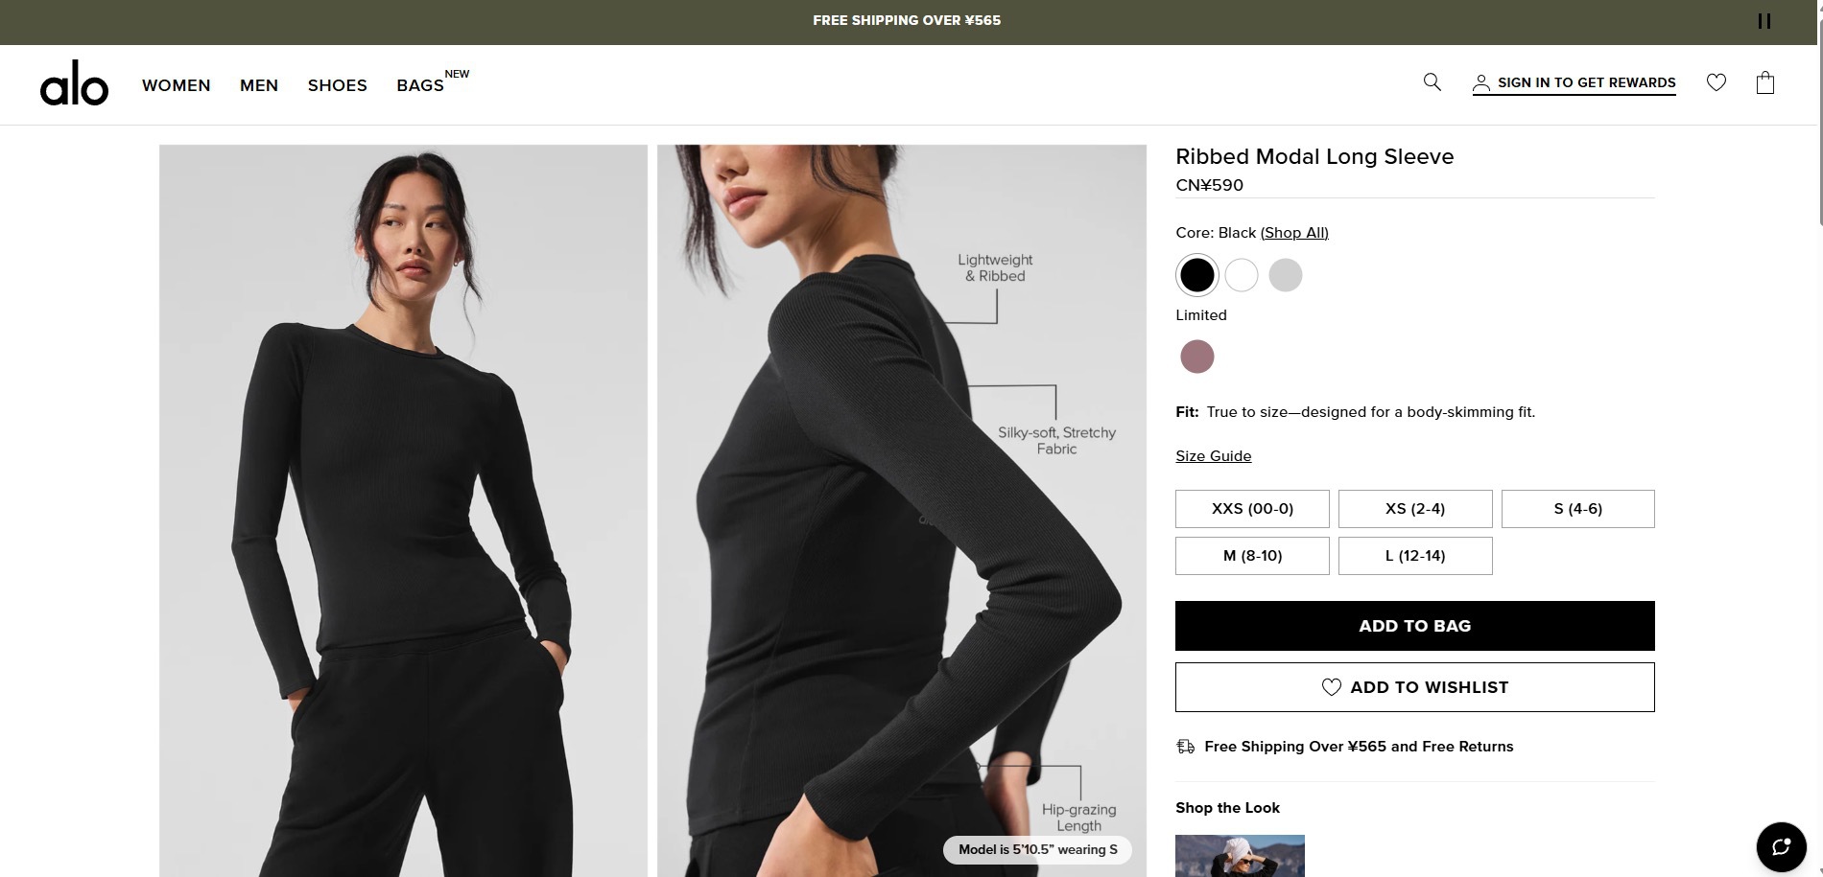Open the chat support bubble

(x=1781, y=846)
